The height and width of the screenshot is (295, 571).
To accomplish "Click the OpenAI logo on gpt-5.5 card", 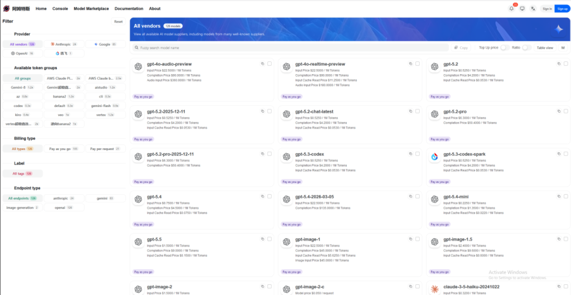I will 138,242.
